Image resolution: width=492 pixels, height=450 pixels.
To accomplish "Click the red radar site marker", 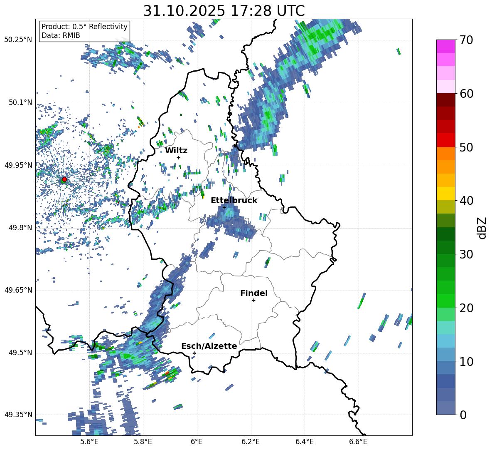I will [x=64, y=179].
